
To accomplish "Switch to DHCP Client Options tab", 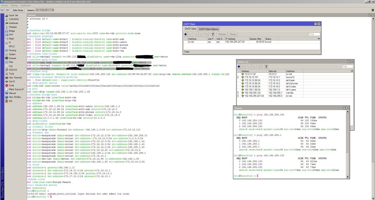I will pyautogui.click(x=209, y=29).
